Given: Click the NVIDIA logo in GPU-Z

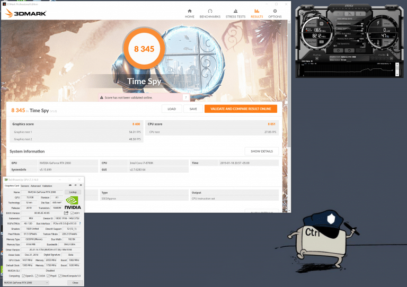Looking at the screenshot, I should click(73, 202).
